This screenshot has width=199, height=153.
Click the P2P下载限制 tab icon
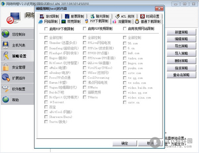pyautogui.click(x=87, y=21)
